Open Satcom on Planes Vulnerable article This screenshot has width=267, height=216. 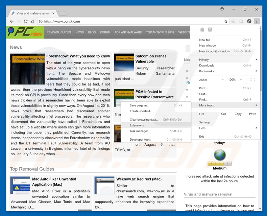[x=151, y=59]
